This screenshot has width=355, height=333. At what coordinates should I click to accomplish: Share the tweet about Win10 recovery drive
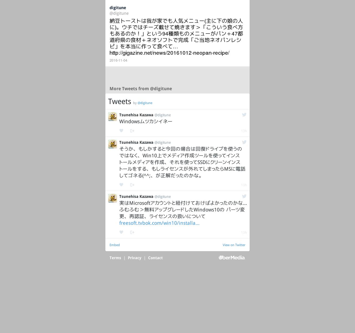coord(132,185)
